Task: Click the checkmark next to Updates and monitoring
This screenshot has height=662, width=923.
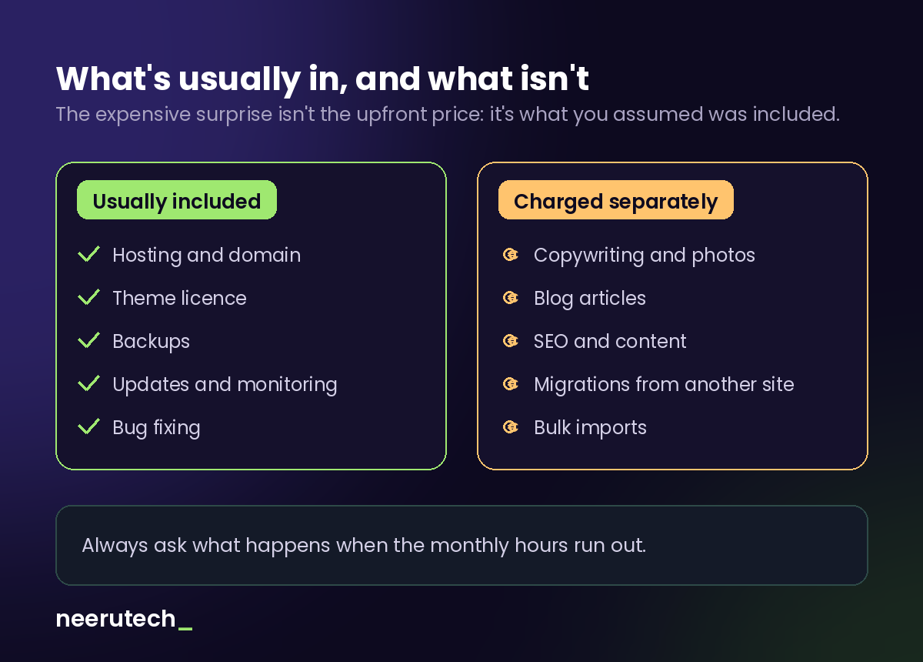Action: [x=89, y=383]
